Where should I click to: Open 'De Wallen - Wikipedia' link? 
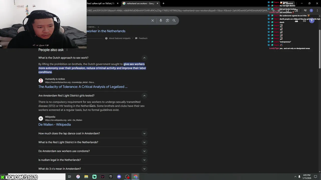coord(54,124)
